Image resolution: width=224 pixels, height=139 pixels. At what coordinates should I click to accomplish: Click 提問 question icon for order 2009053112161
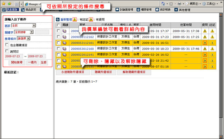(x=205, y=43)
